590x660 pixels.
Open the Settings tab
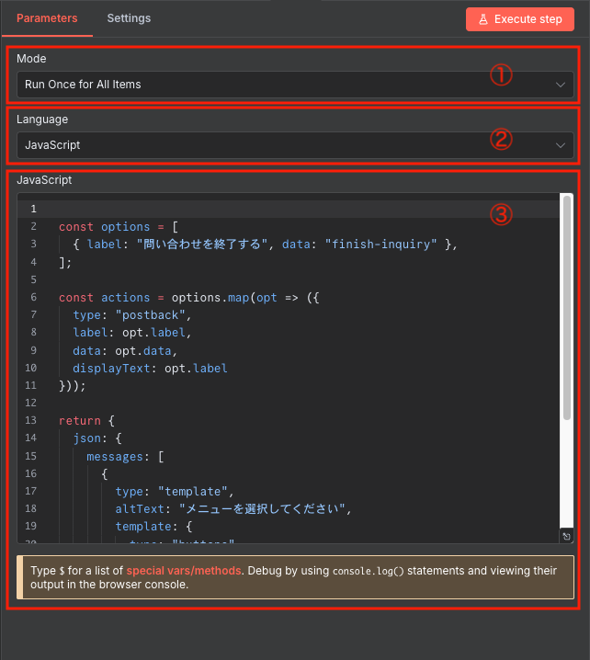tap(129, 18)
